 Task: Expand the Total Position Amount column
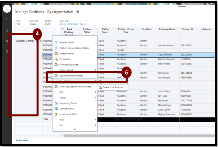(62, 29)
